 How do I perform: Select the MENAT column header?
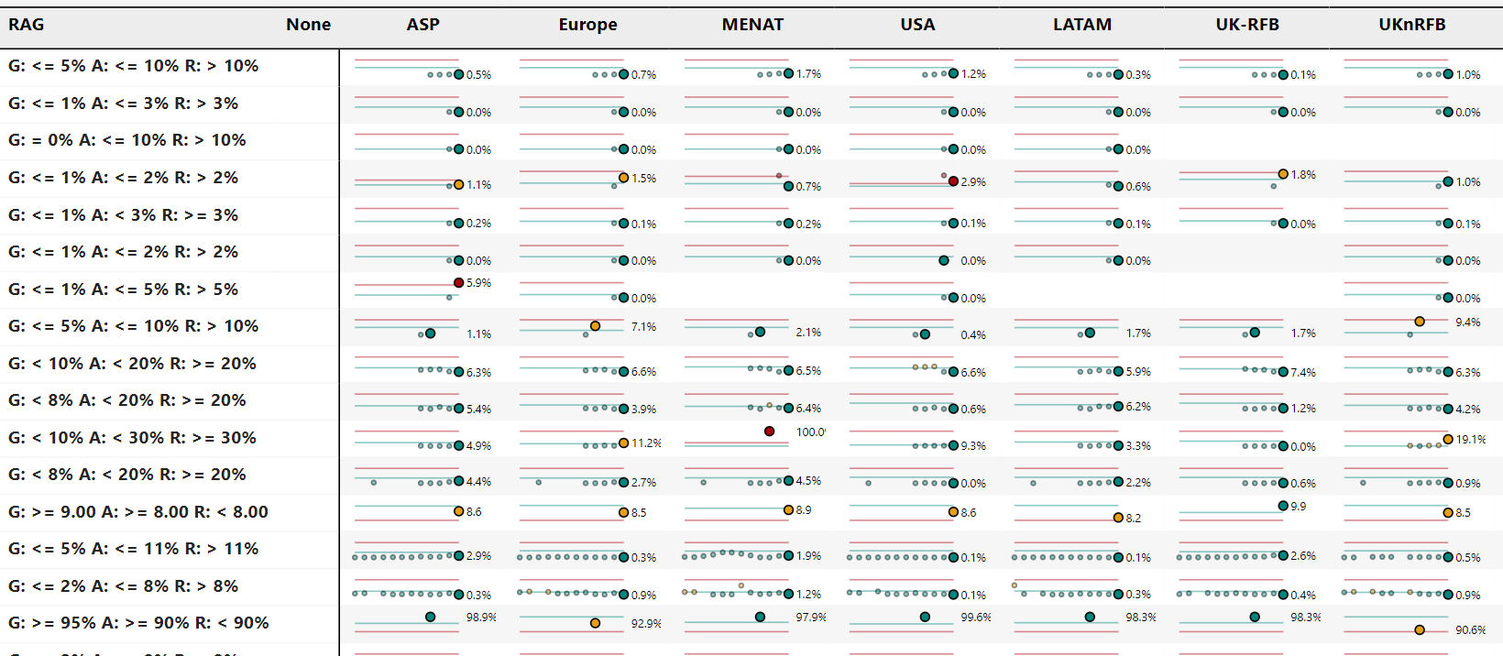click(x=752, y=25)
